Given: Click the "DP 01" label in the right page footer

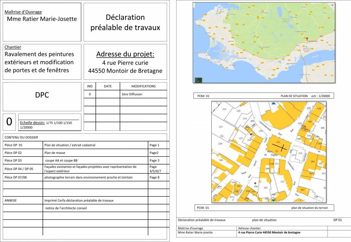Looking at the screenshot, I should [x=338, y=220].
